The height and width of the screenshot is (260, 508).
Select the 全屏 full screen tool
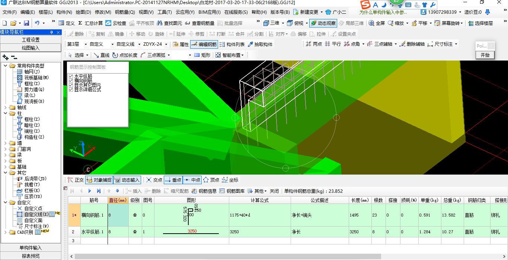(377, 23)
